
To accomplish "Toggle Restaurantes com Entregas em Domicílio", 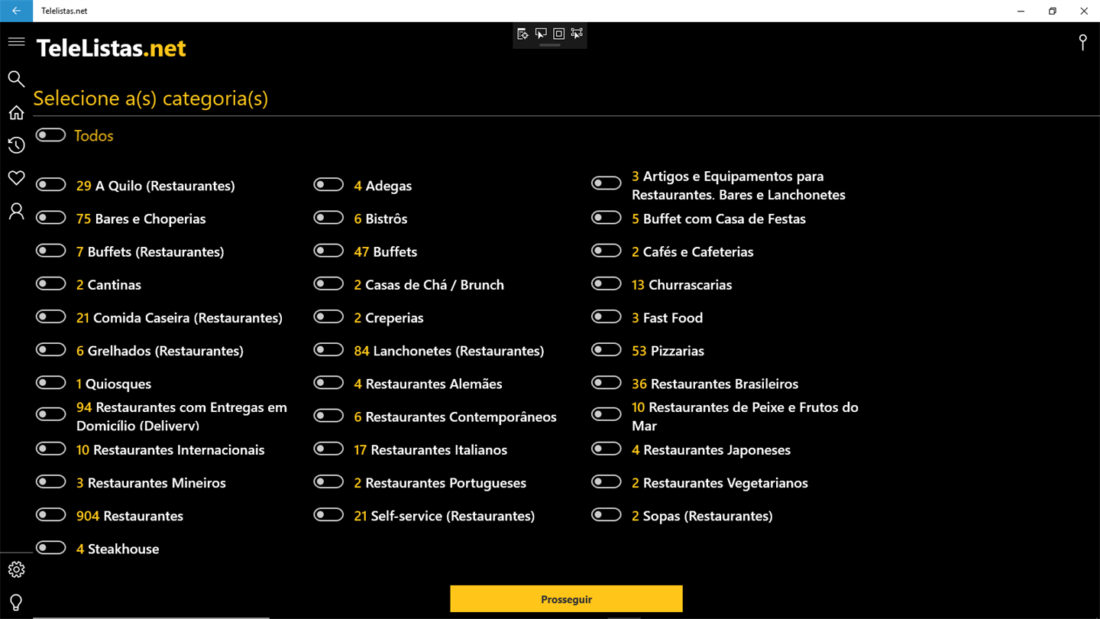I will (50, 414).
